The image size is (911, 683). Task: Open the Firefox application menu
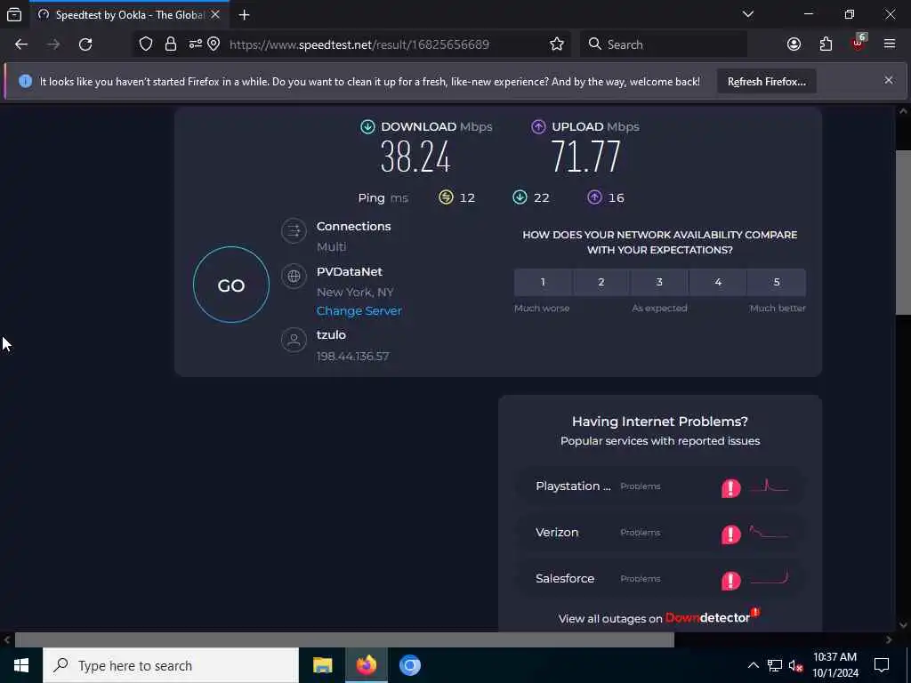click(890, 44)
